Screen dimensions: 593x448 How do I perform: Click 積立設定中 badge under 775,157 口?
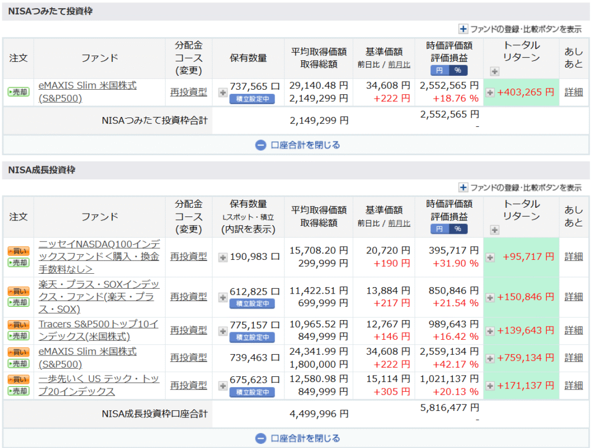pos(252,337)
